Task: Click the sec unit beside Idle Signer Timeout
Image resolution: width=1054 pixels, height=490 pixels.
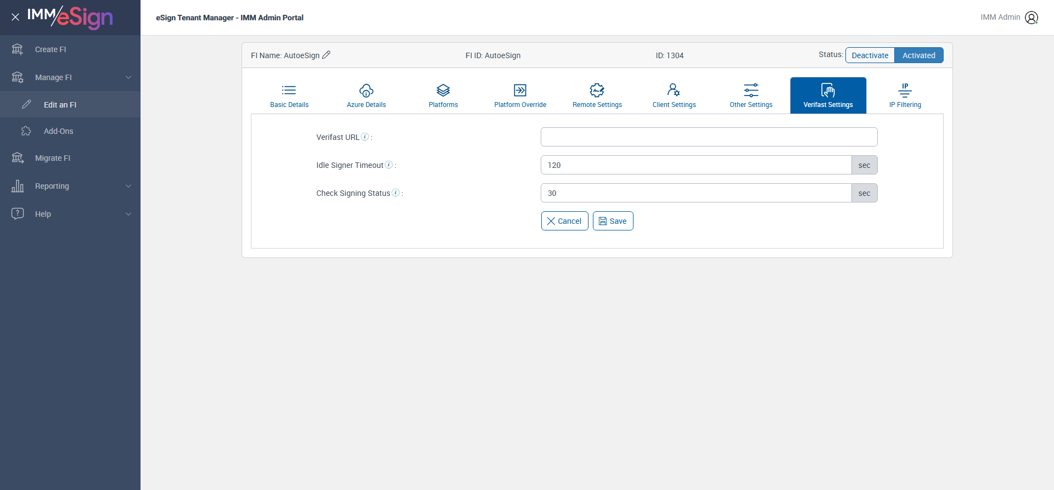Action: coord(865,165)
